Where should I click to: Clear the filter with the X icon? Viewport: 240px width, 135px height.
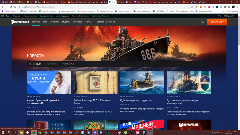pos(61,64)
